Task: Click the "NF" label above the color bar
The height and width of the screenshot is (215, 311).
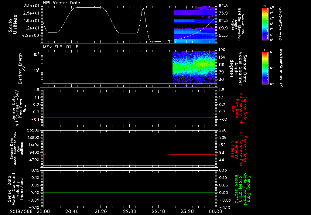Action: (x=265, y=6)
